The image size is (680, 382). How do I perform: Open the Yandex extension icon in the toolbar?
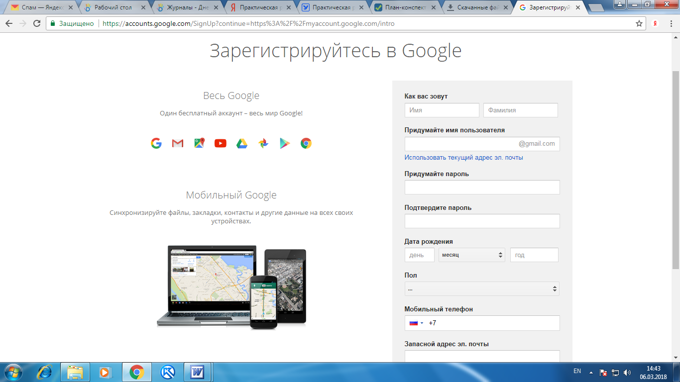(656, 23)
